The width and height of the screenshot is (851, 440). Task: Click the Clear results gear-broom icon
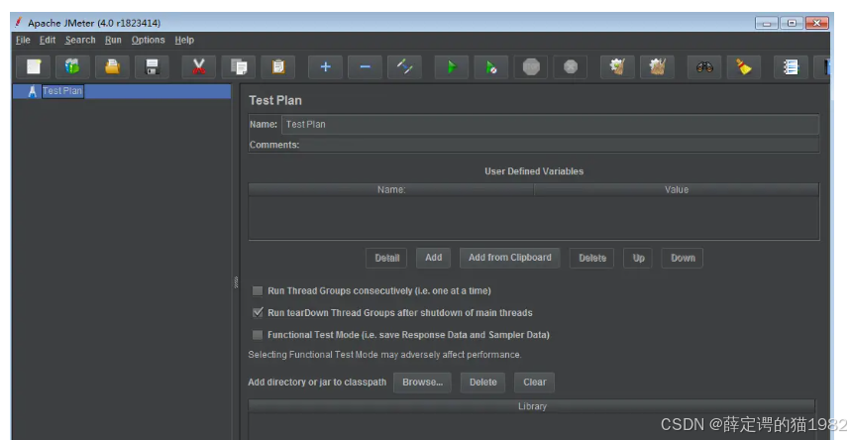pos(617,66)
